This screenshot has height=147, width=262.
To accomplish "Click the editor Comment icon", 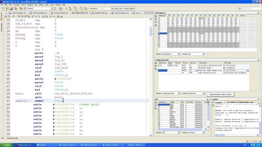I will pyautogui.click(x=58, y=16).
